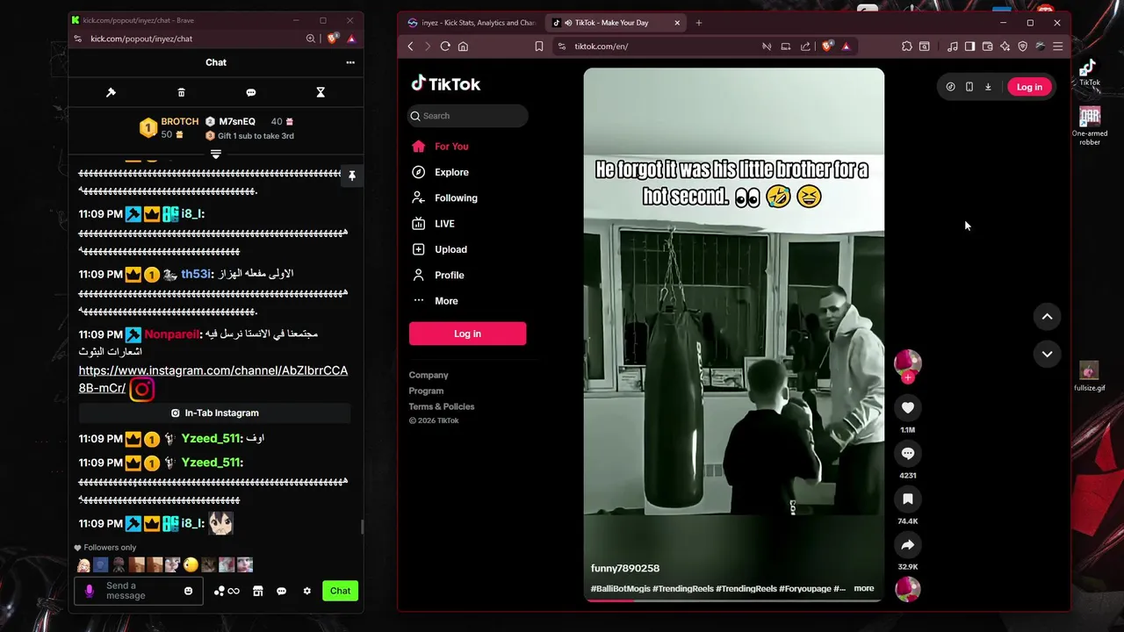The image size is (1124, 632).
Task: Bookmark this page with bookmark icon
Action: 539,47
